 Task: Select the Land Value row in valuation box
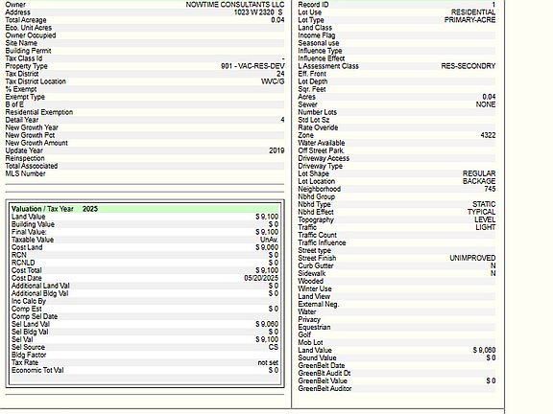coord(145,217)
